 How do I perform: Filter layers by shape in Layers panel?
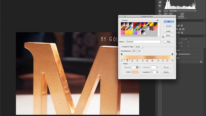tap(183, 39)
